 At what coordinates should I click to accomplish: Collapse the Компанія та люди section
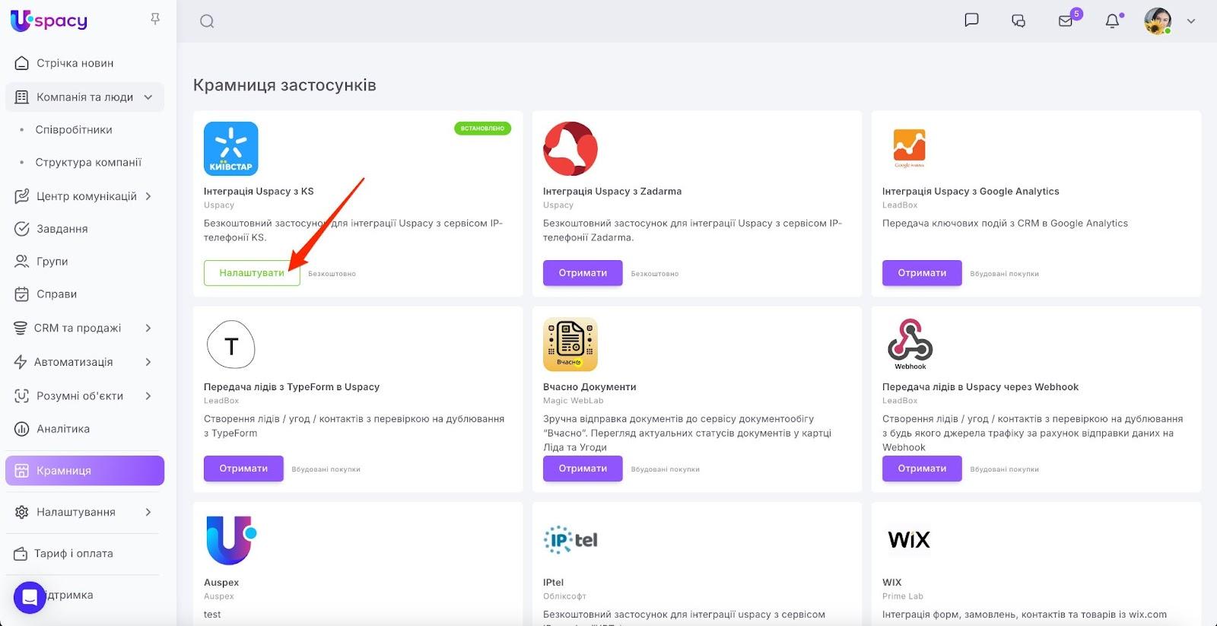pos(148,97)
